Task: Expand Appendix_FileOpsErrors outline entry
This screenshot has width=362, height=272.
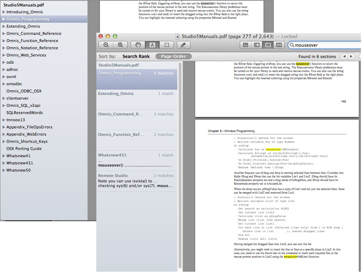Action: point(4,127)
